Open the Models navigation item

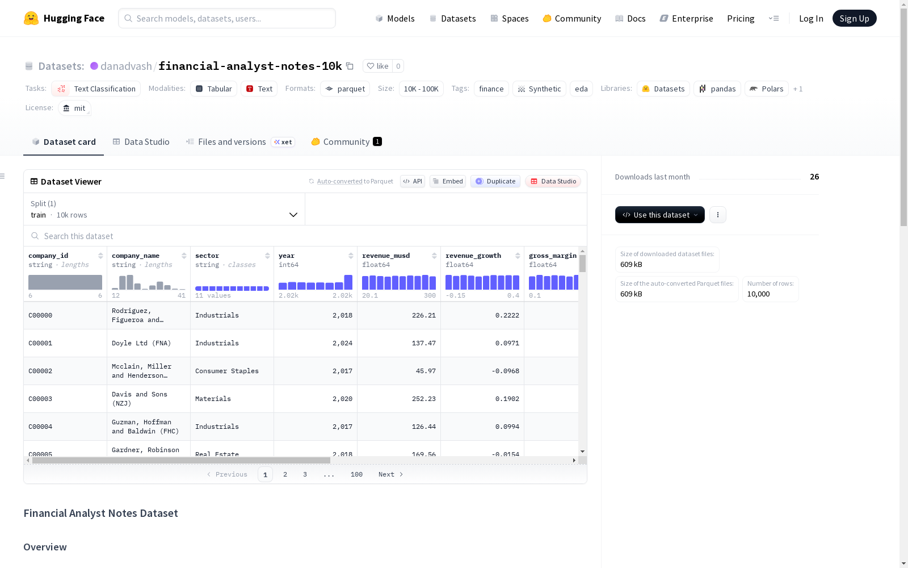click(395, 18)
